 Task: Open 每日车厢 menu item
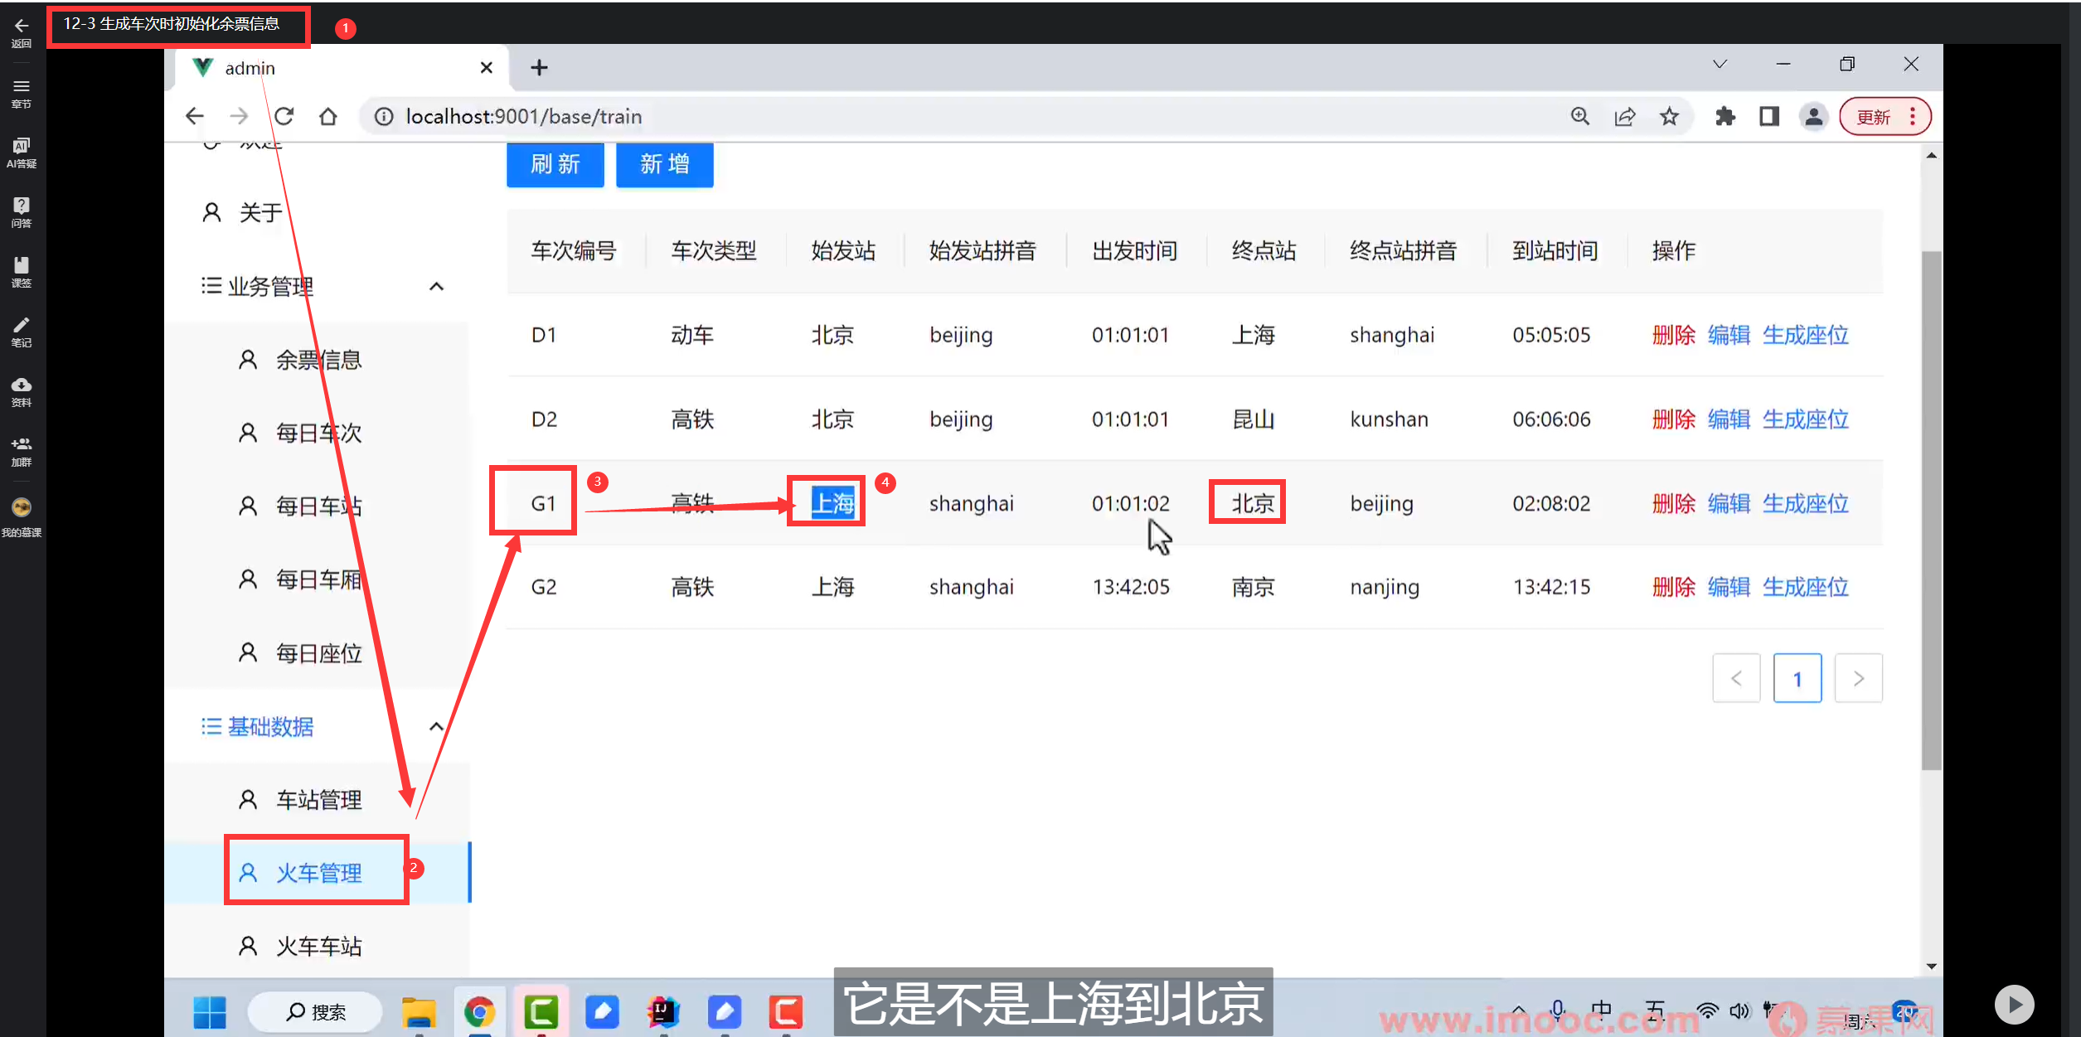point(318,579)
